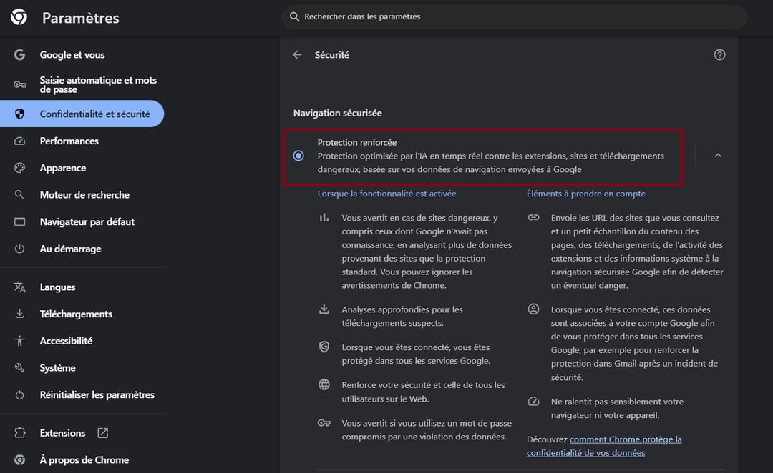Click the Paramètres title text
Viewport: 773px width, 473px height.
81,18
